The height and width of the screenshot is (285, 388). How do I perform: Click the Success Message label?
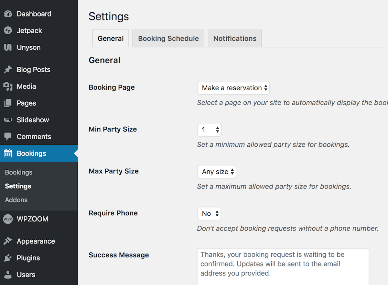pos(119,255)
